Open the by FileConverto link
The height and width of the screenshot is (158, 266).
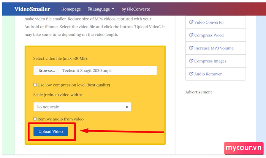point(136,9)
